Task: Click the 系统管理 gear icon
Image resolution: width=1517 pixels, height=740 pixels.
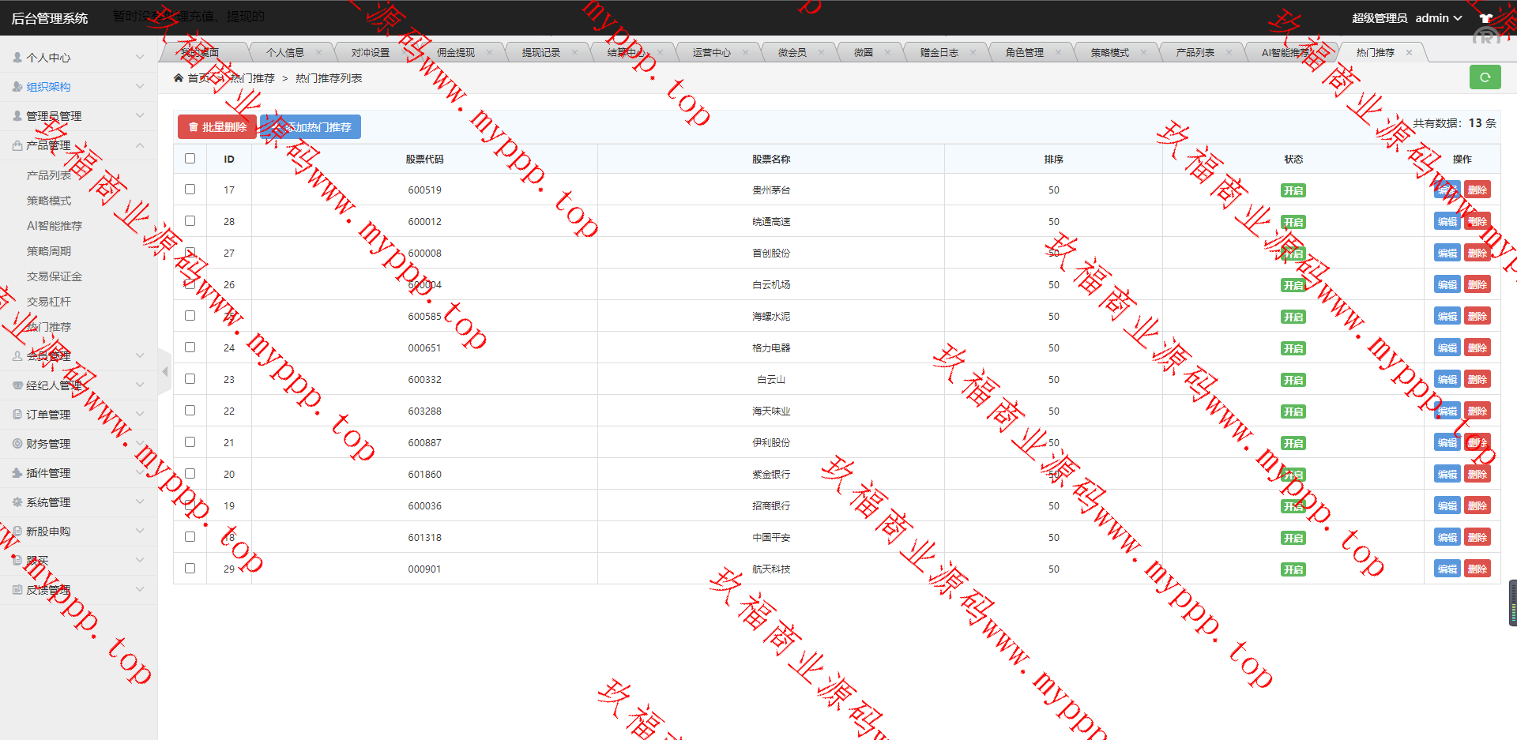Action: pyautogui.click(x=17, y=502)
